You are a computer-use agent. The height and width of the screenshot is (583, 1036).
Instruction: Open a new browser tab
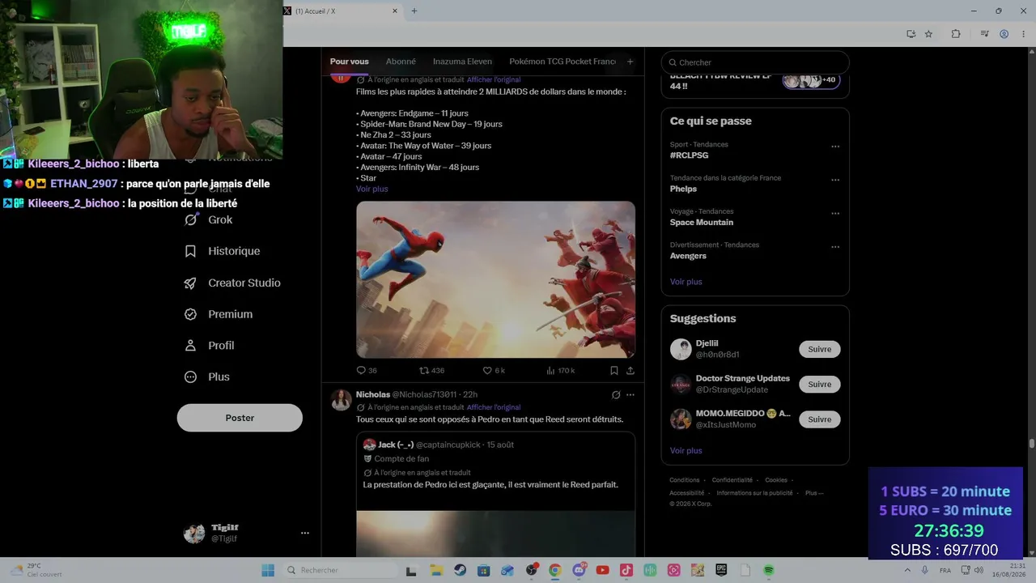tap(414, 11)
